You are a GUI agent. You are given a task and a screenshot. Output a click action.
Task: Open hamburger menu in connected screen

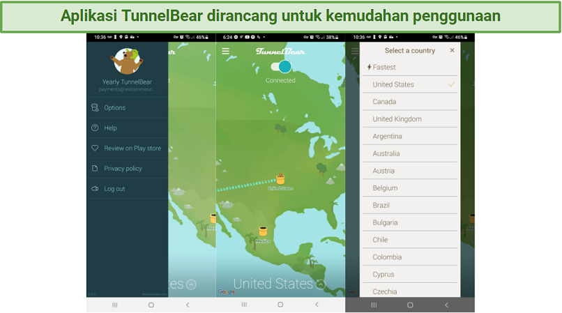225,52
